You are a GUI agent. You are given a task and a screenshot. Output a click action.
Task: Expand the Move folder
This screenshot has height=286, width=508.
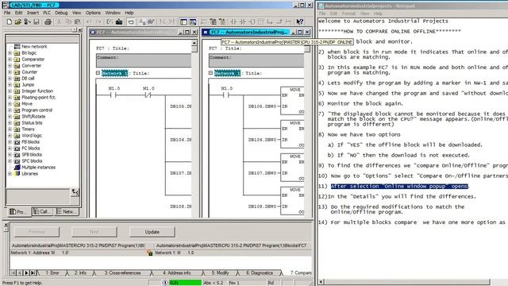coord(10,104)
